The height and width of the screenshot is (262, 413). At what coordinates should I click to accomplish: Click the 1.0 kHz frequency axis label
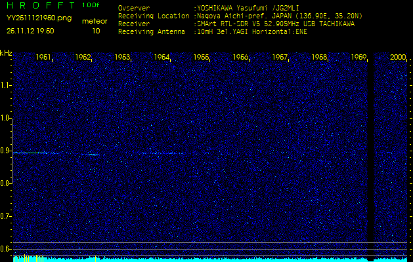pos(5,118)
